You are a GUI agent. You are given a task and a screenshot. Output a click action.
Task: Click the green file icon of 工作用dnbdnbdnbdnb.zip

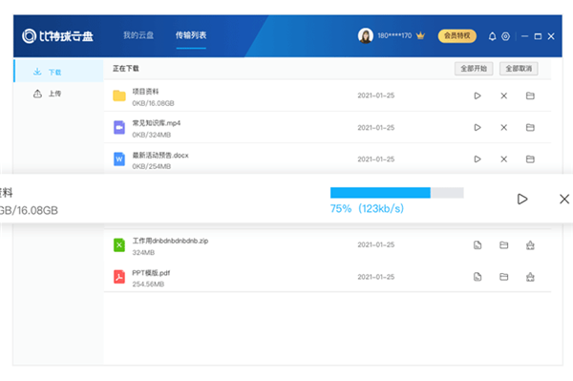[x=119, y=245]
